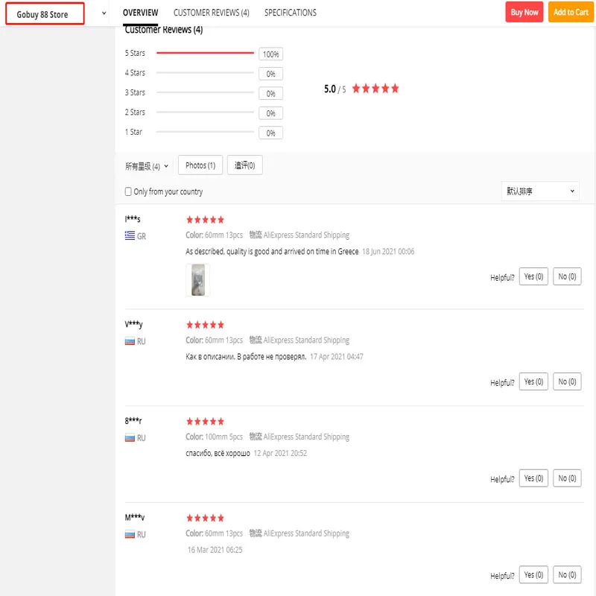Viewport: 596px width, 596px height.
Task: Click Yes (0) on M***v's review
Action: (533, 574)
